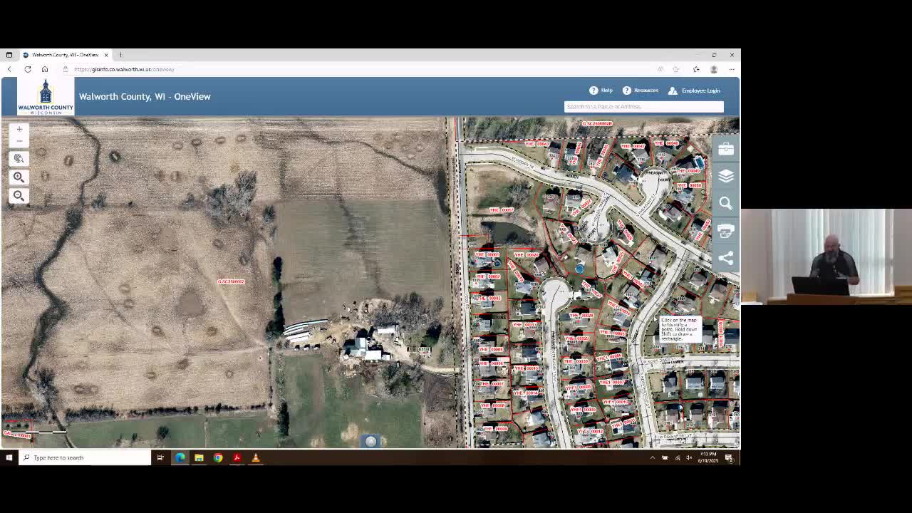
Task: Open the print map tool
Action: point(725,231)
